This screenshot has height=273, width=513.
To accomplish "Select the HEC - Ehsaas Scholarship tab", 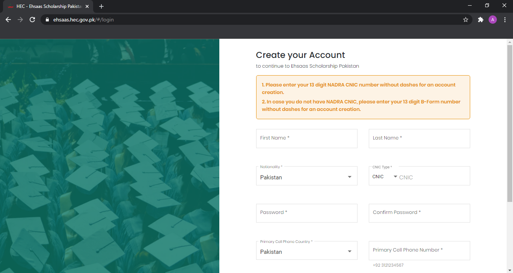I will coord(48,6).
